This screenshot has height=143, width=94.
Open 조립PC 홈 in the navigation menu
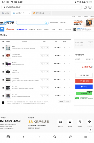tap(32, 29)
